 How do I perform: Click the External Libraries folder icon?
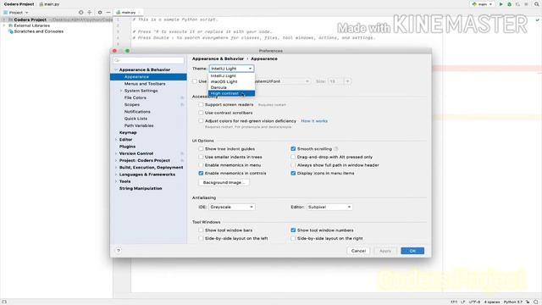pyautogui.click(x=11, y=25)
